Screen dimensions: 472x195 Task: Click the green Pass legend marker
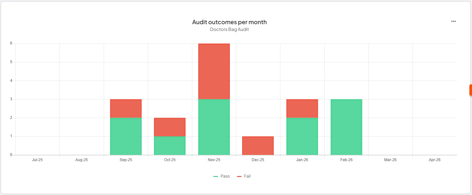pyautogui.click(x=215, y=176)
